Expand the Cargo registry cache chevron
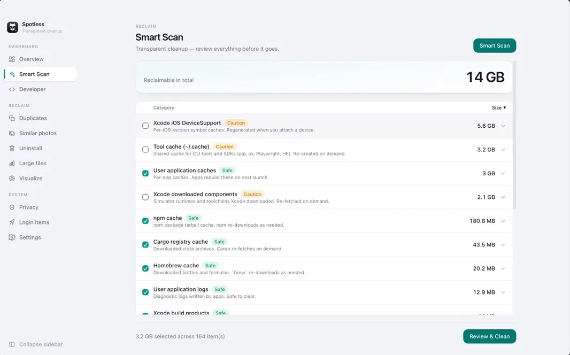Screen dimensions: 570x355 [x=503, y=244]
